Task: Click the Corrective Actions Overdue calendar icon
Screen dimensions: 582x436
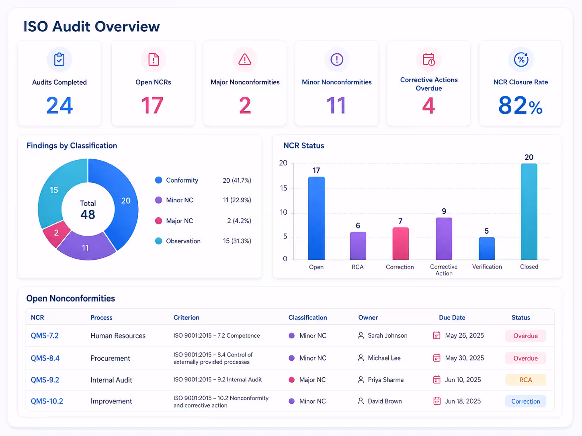Action: pyautogui.click(x=429, y=59)
